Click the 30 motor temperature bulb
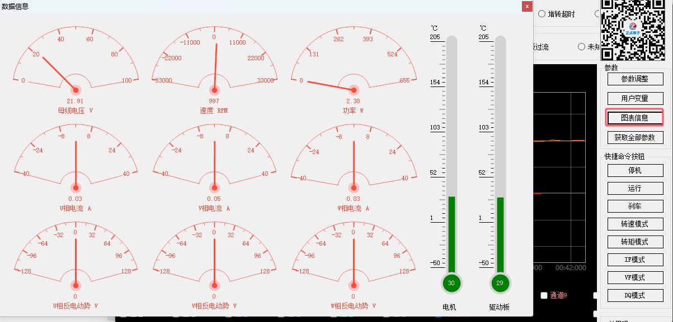 [x=451, y=283]
